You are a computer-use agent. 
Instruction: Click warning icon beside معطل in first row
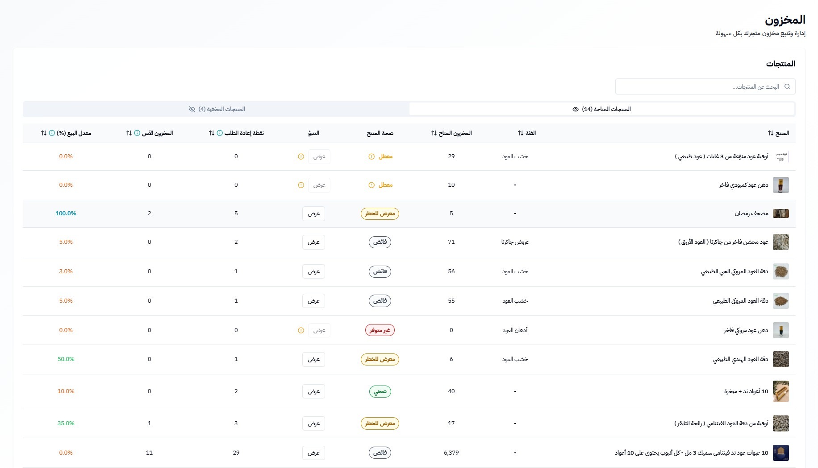(x=371, y=156)
